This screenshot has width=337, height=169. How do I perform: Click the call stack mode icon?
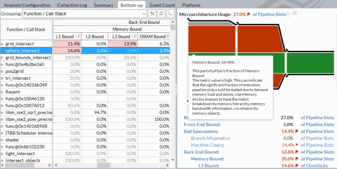[171, 14]
